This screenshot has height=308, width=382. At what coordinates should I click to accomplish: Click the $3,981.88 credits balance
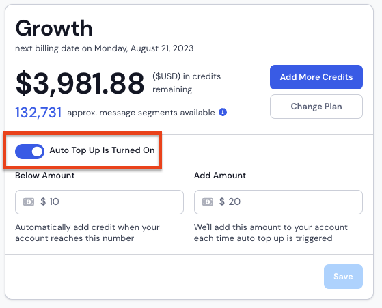pyautogui.click(x=80, y=83)
